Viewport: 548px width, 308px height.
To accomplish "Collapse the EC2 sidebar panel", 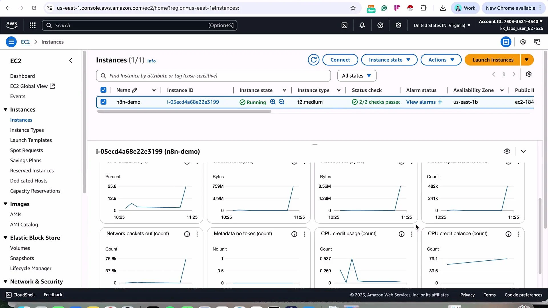I will coord(71,60).
